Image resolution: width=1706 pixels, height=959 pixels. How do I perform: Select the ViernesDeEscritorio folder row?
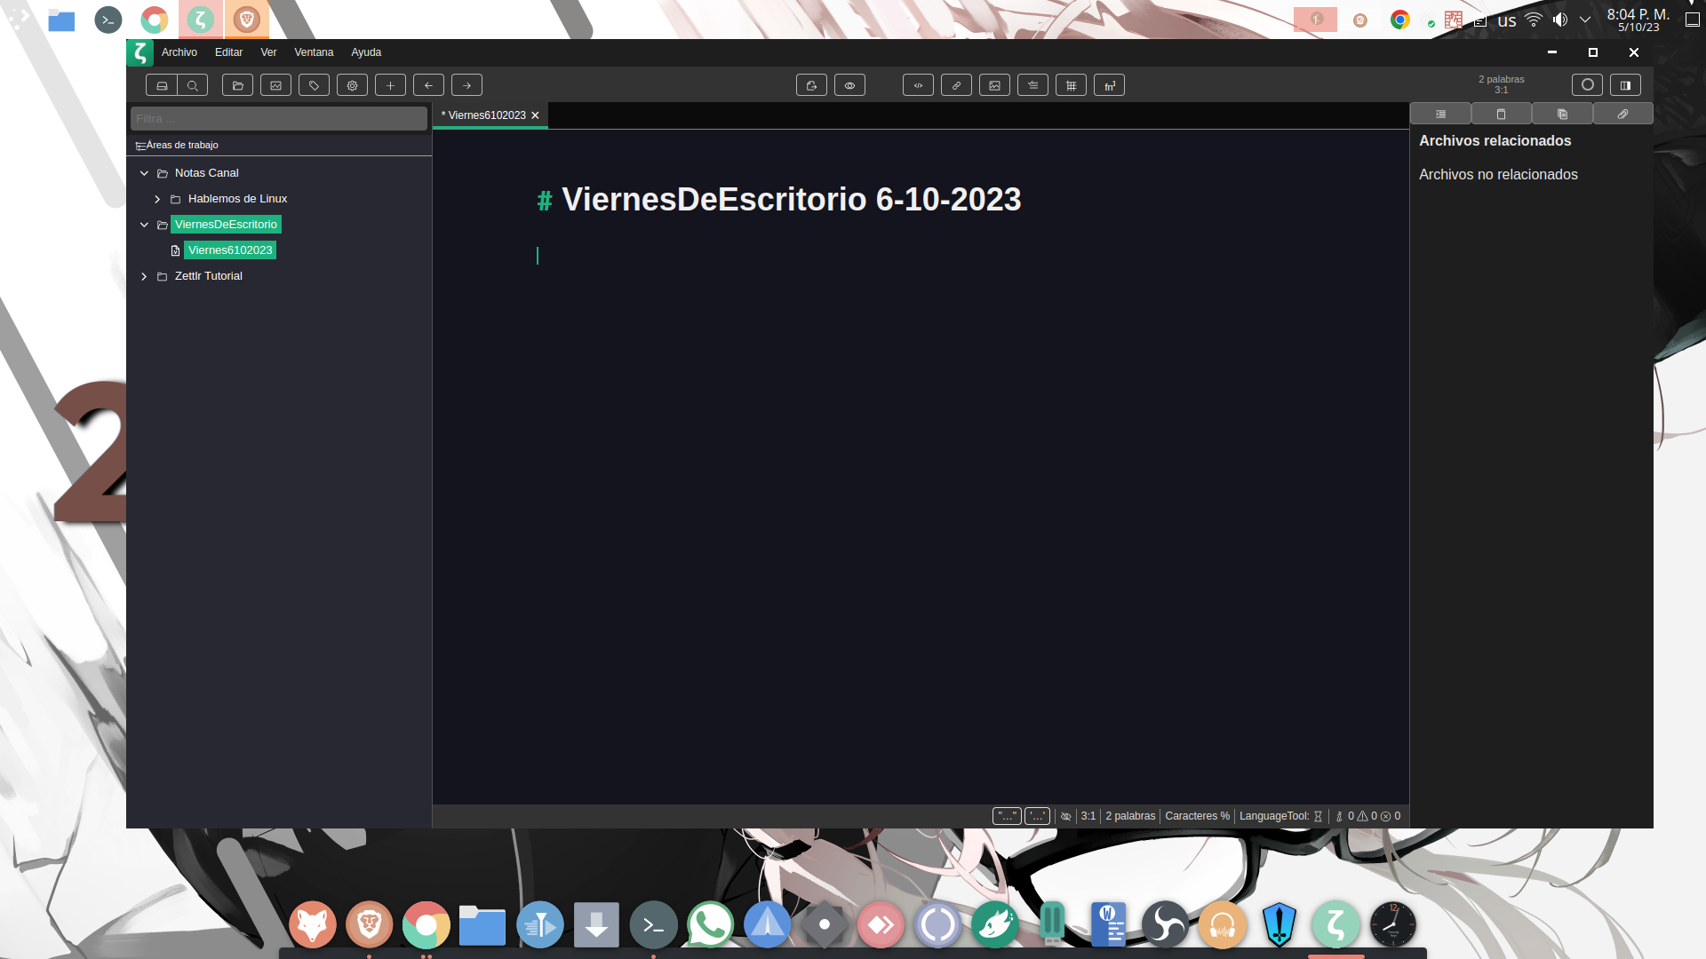click(226, 225)
